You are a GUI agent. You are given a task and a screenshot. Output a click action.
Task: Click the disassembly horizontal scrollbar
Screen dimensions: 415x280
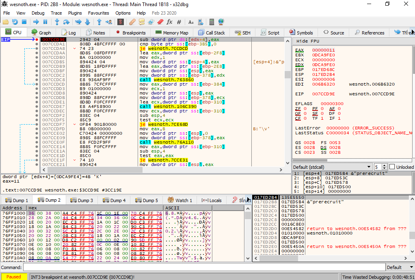click(162, 170)
